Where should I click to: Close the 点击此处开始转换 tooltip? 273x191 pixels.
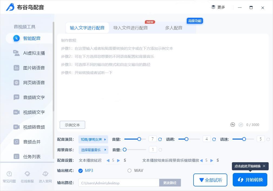[x=264, y=166]
